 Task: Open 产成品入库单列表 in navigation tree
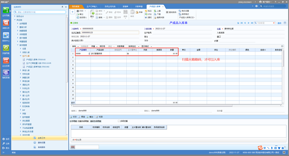38,67
